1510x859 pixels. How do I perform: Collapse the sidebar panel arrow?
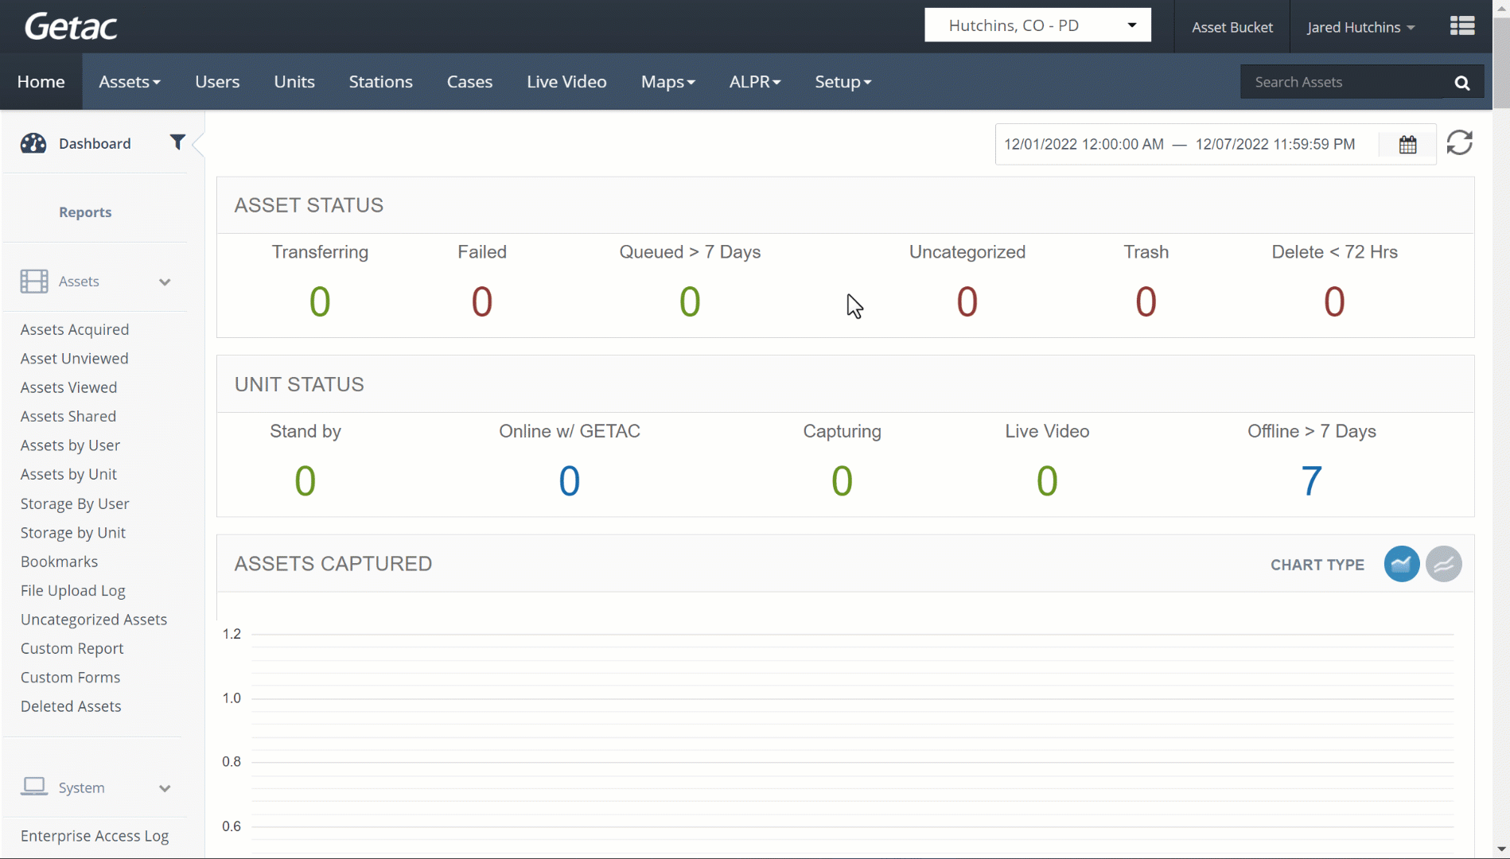[198, 144]
